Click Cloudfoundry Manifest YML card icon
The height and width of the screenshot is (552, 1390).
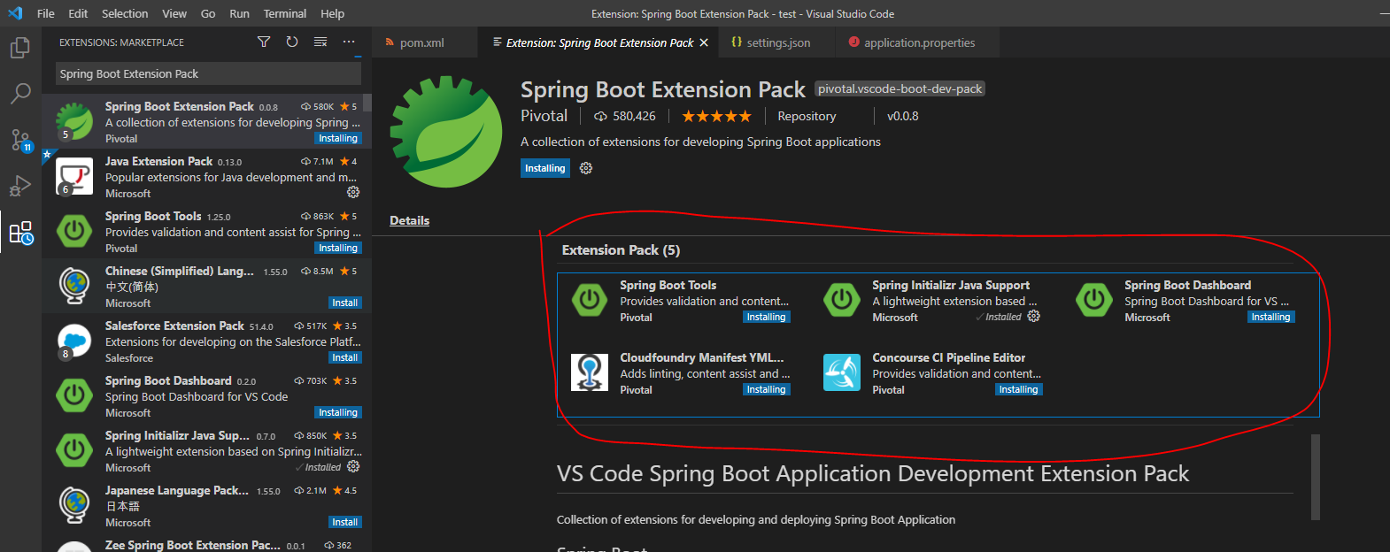pyautogui.click(x=589, y=372)
